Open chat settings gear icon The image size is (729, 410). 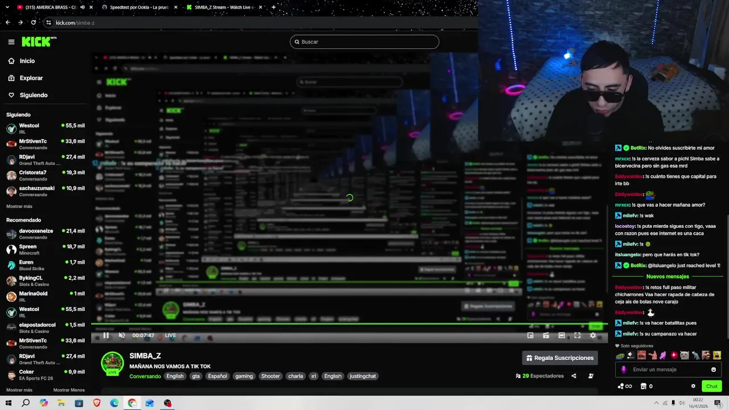pyautogui.click(x=693, y=386)
